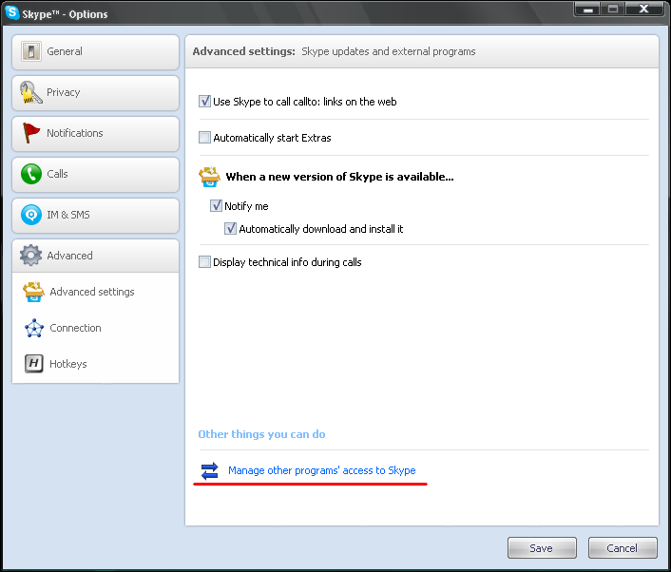Viewport: 671px width, 572px height.
Task: Minimize the Skype Options window
Action: [588, 9]
